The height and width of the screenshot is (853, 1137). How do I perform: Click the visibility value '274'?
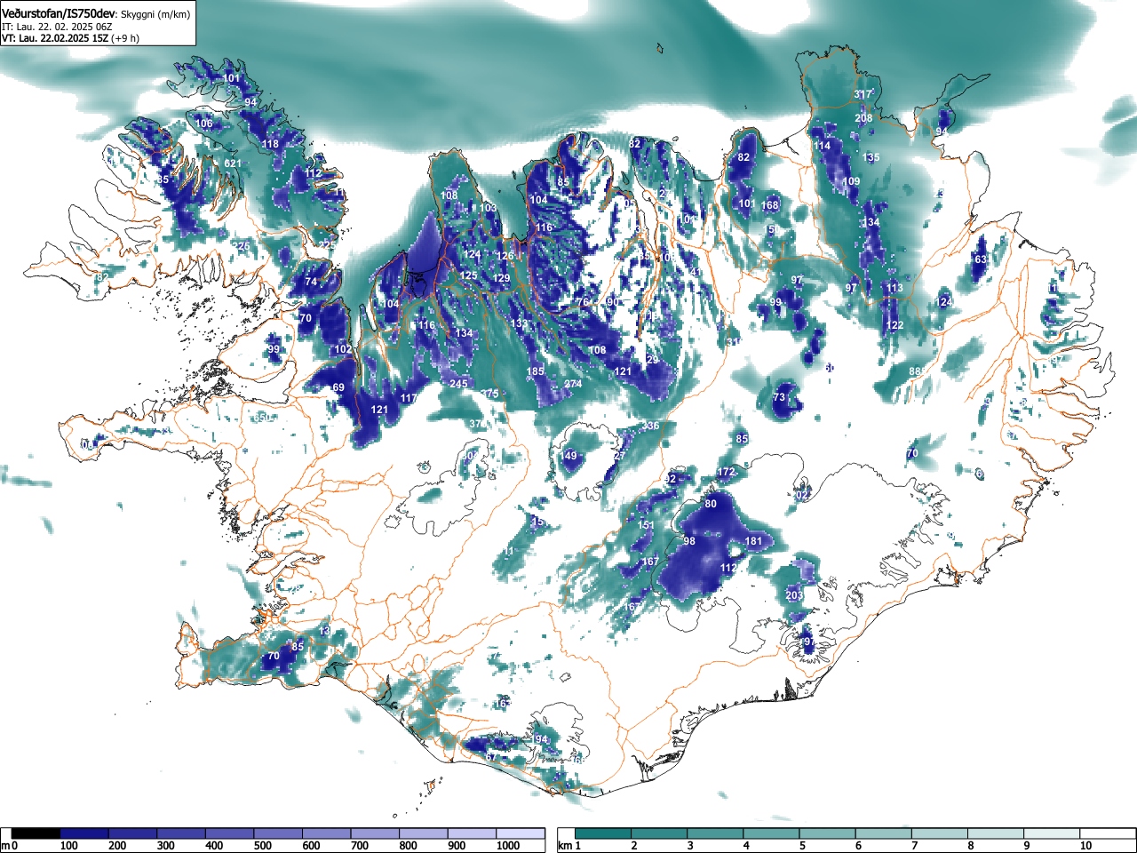(x=573, y=384)
